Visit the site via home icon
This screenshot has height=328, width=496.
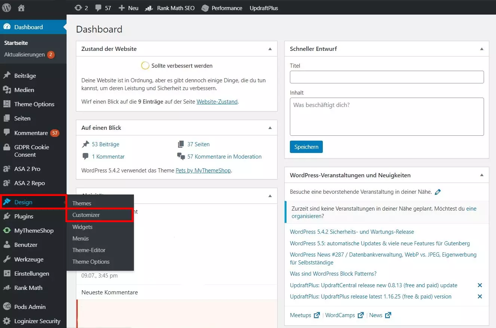tap(21, 7)
